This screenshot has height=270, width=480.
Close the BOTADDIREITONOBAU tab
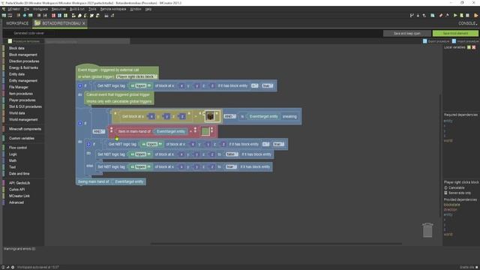coord(83,23)
